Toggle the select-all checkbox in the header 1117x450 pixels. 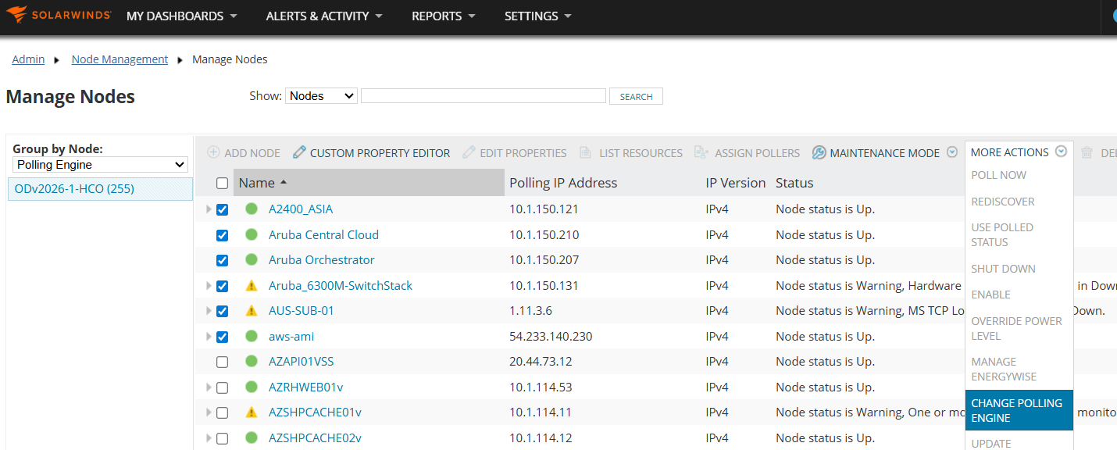click(222, 183)
